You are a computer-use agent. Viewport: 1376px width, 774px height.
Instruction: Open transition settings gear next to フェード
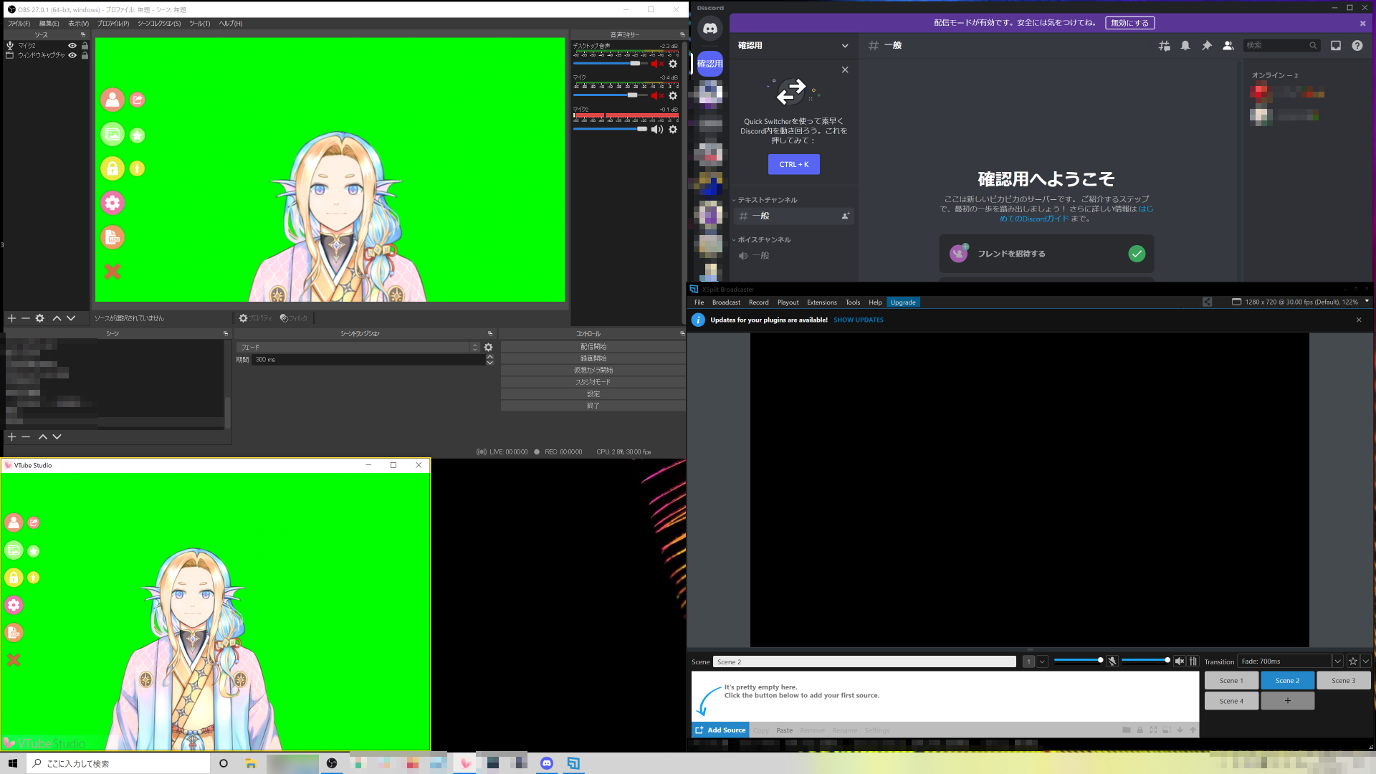click(x=489, y=348)
